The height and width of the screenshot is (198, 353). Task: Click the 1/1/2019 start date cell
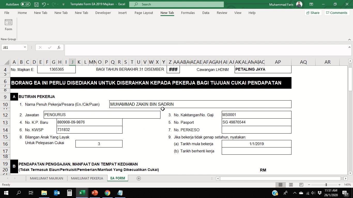pos(256,144)
